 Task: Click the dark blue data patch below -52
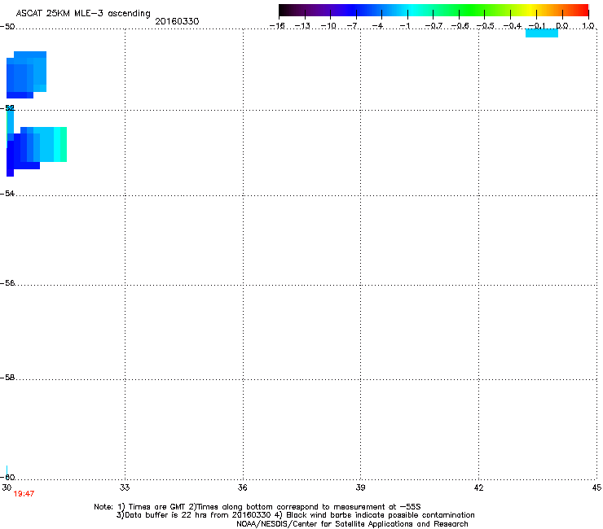23,155
